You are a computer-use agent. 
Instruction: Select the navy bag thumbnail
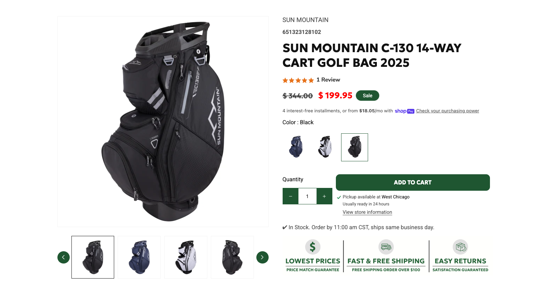click(139, 257)
